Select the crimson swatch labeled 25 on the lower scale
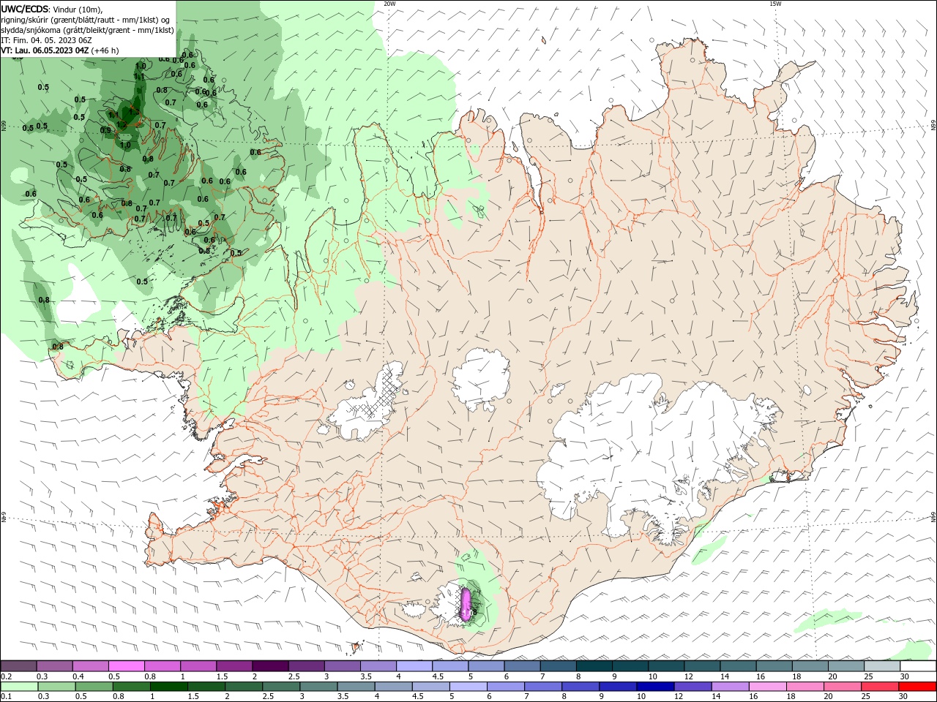The height and width of the screenshot is (702, 937). (x=879, y=687)
